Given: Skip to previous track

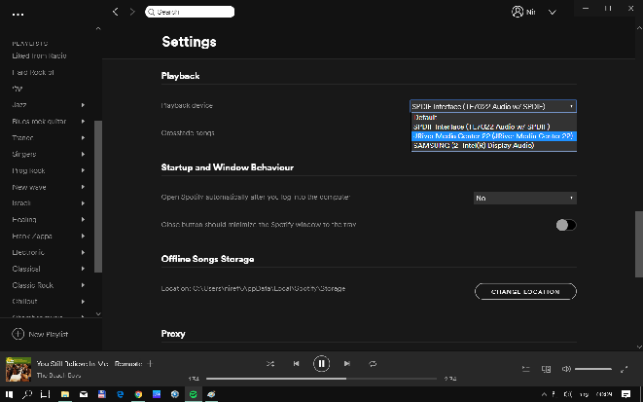Looking at the screenshot, I should 296,364.
